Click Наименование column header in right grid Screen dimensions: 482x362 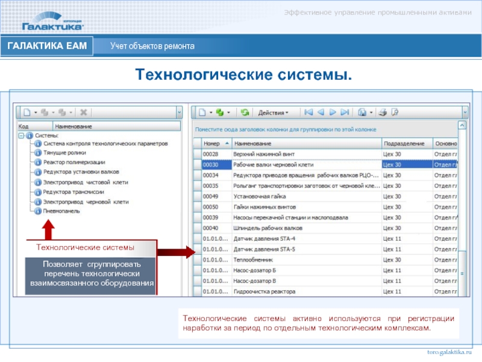click(307, 144)
